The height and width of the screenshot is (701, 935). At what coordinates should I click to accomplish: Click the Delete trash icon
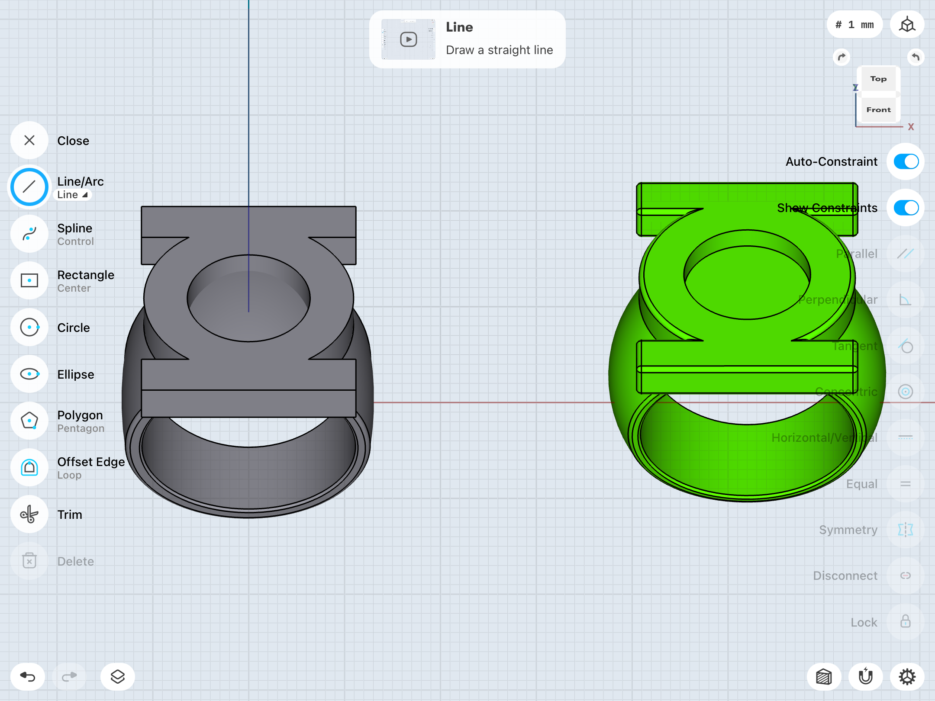29,561
